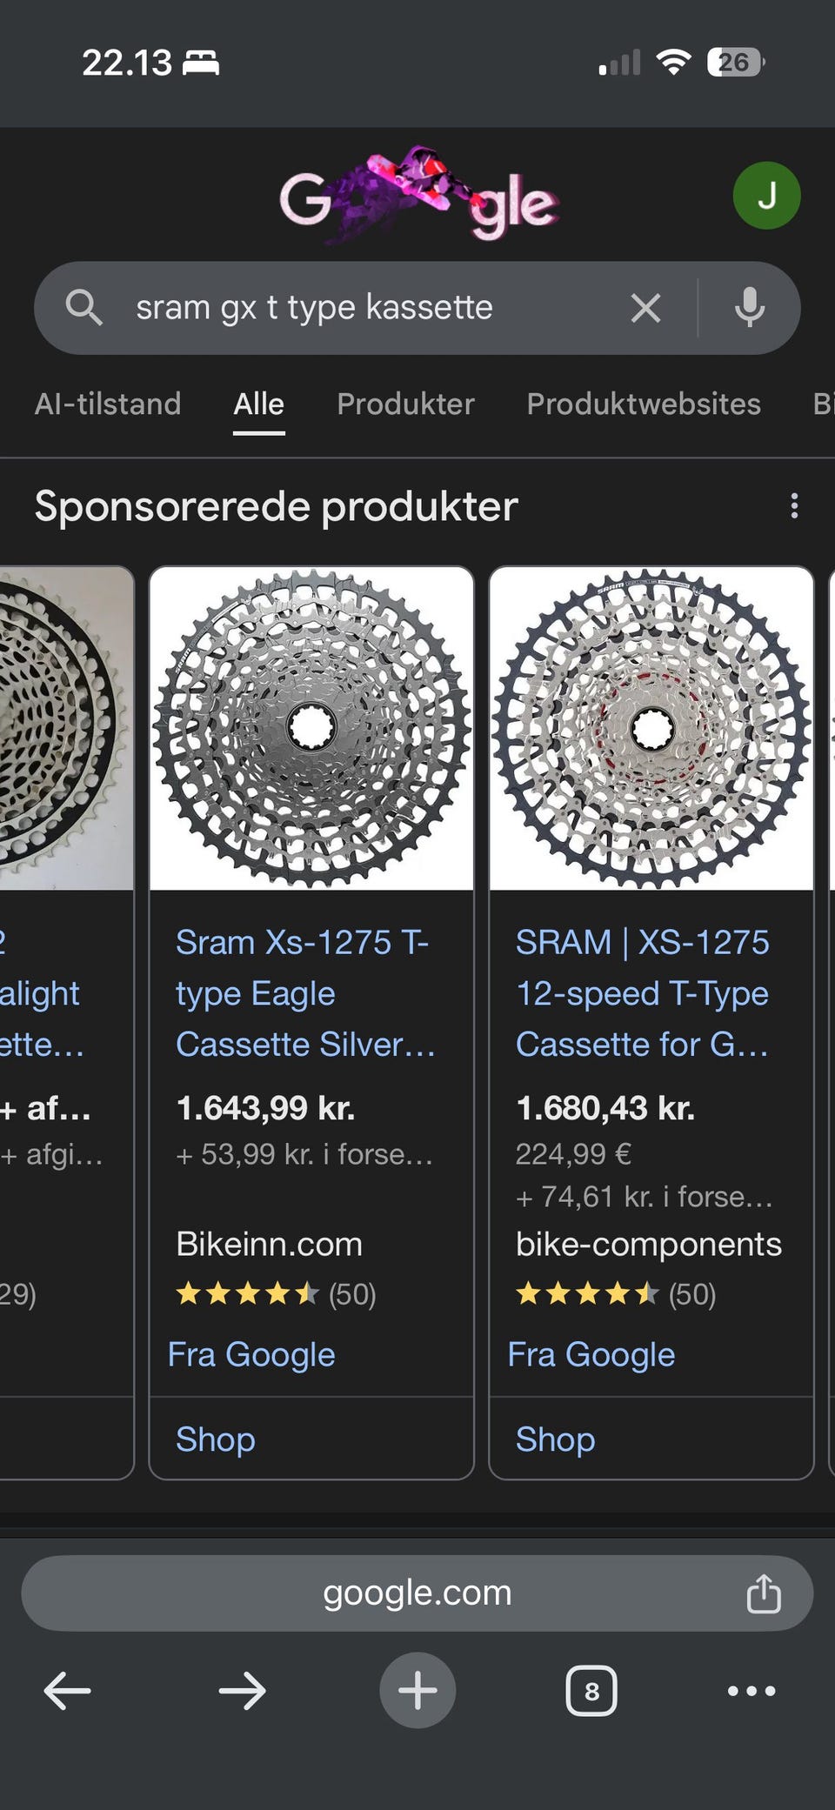Viewport: 835px width, 1810px height.
Task: Open a new browser tab
Action: pos(417,1691)
